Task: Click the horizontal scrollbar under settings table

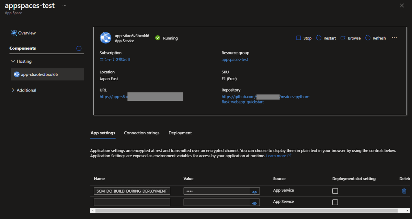Action: pyautogui.click(x=246, y=210)
